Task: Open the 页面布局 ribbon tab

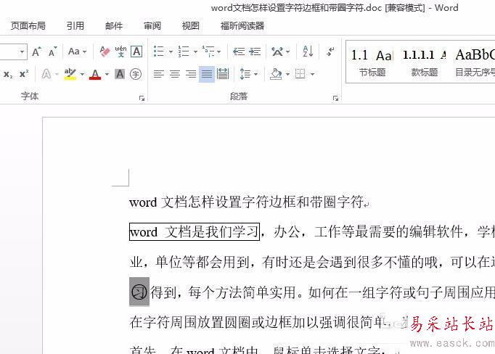Action: (x=28, y=26)
